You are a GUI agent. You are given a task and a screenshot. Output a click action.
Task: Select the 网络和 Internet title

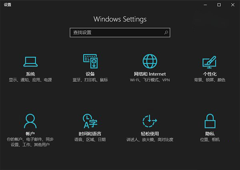coord(150,74)
